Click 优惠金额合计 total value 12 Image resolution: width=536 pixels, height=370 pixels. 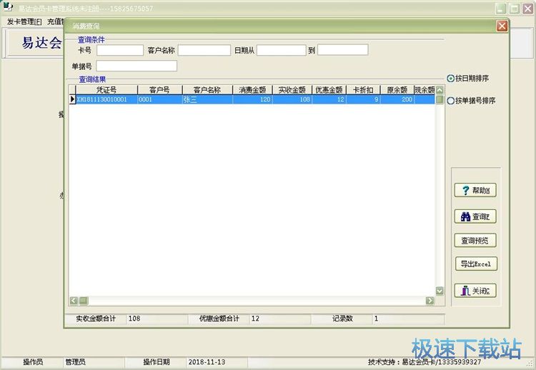[280, 319]
